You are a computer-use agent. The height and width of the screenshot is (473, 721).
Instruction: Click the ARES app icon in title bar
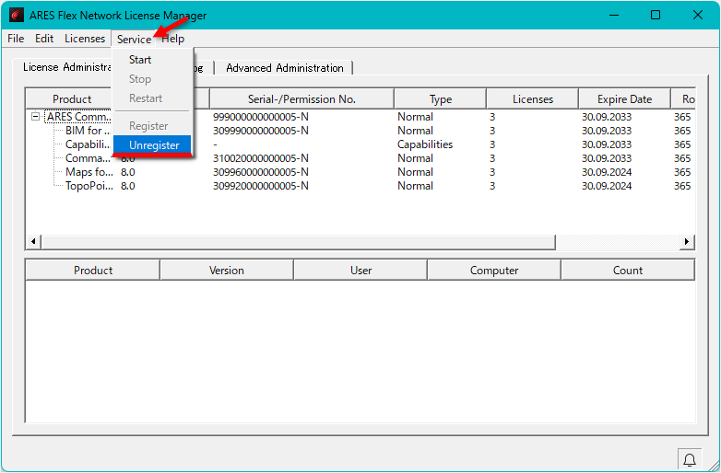[x=16, y=15]
